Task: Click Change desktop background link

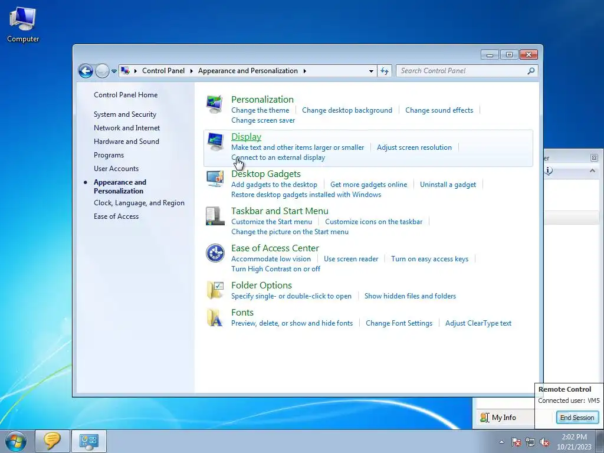Action: point(347,110)
